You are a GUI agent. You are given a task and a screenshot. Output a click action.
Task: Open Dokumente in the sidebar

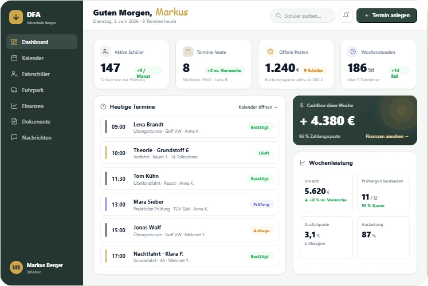pos(42,122)
